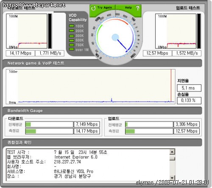This screenshot has height=188, width=212.
Task: Click the results box scroll up arrow
Action: point(172,152)
